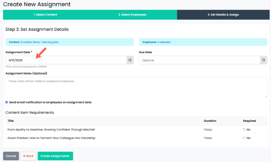The height and width of the screenshot is (162, 271).
Task: Click Step 3: Set Assignment Details heading
Action: 37,29
